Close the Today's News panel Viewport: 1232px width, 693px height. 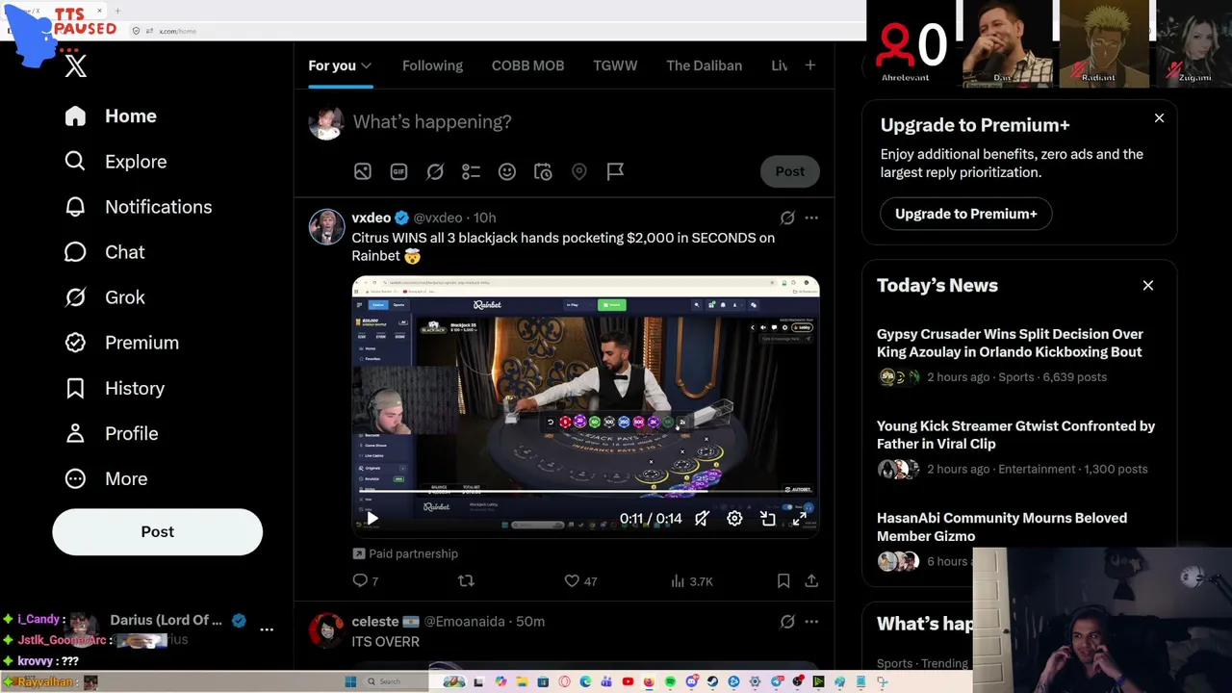point(1148,286)
